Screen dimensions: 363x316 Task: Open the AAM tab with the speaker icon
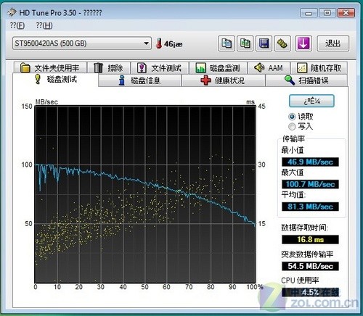[269, 68]
